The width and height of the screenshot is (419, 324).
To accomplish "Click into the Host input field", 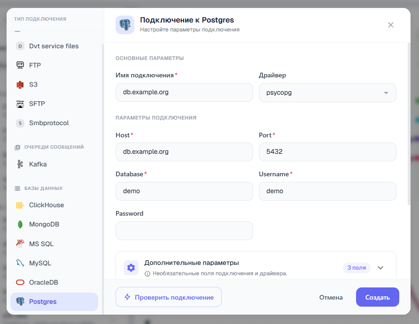I will tap(184, 152).
